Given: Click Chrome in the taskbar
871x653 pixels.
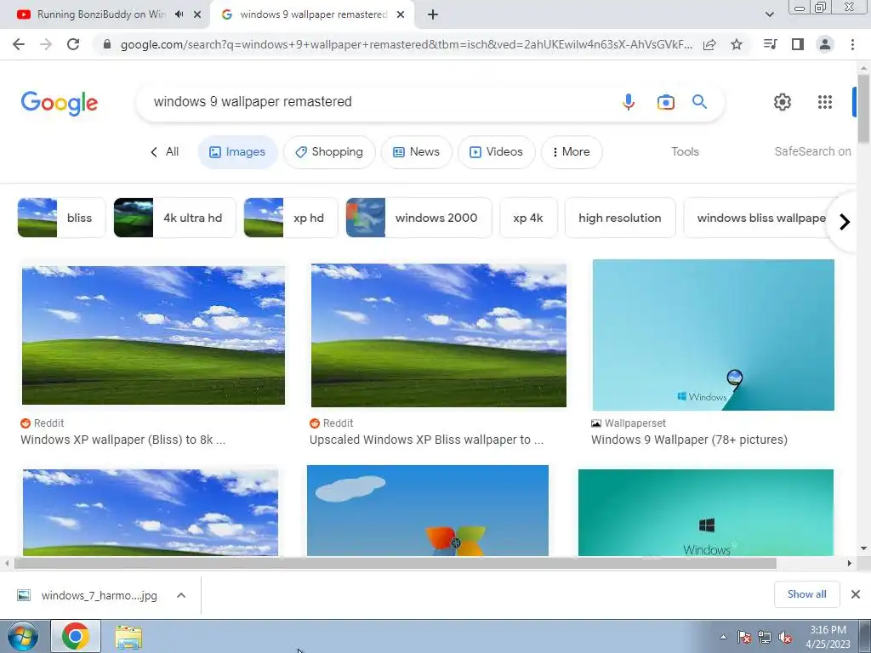Looking at the screenshot, I should point(76,636).
